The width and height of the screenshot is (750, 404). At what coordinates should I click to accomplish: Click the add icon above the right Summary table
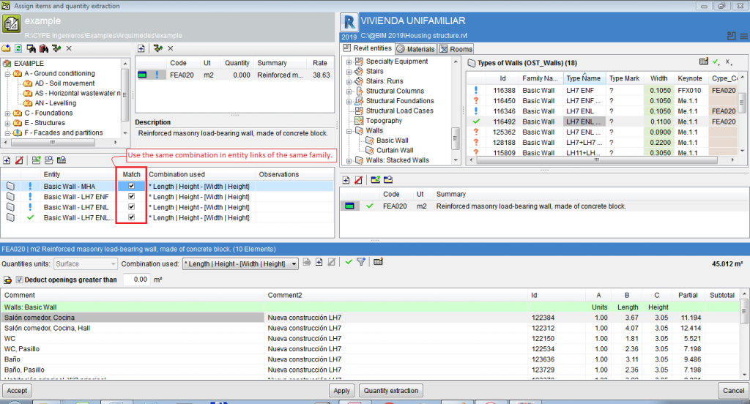[x=346, y=180]
